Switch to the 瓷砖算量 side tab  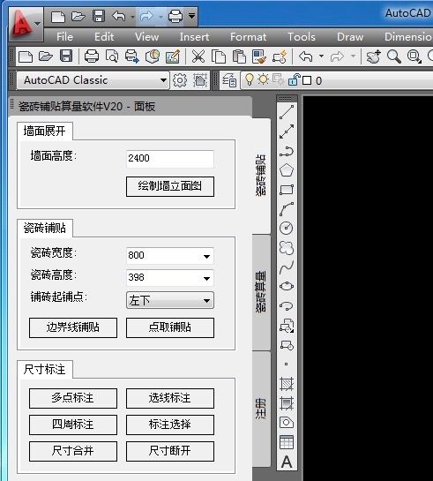pos(261,292)
